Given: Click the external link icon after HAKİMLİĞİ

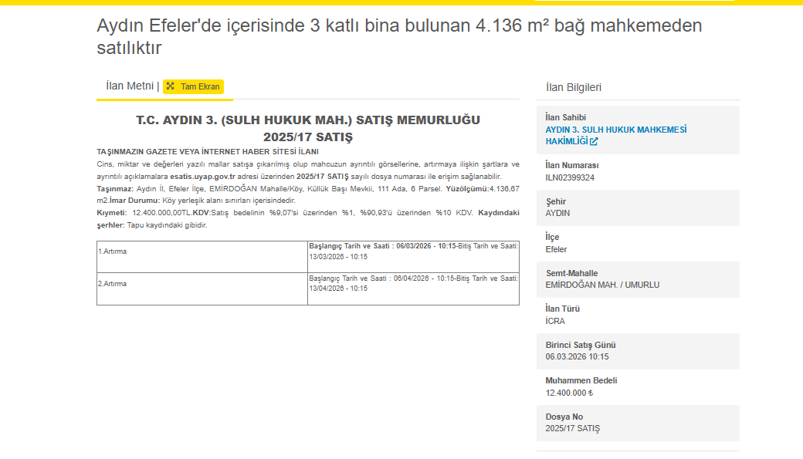Looking at the screenshot, I should [594, 142].
